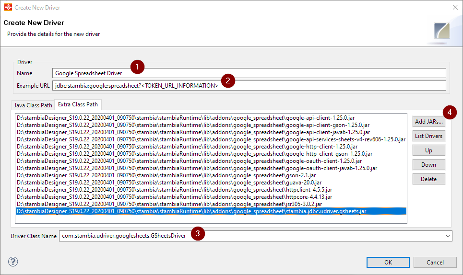Select google-oauth-client-java6-1.25.0.jar entry
This screenshot has height=275, width=463.
tap(211, 168)
